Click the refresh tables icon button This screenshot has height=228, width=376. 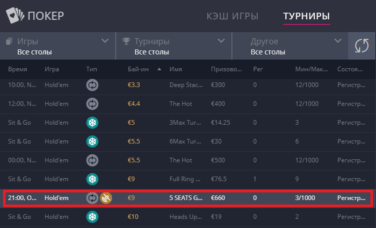[x=361, y=46]
